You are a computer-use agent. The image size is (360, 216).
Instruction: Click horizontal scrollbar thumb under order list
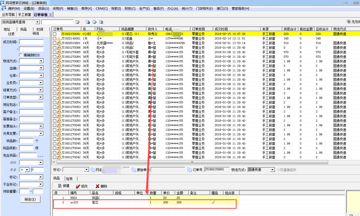(x=192, y=162)
